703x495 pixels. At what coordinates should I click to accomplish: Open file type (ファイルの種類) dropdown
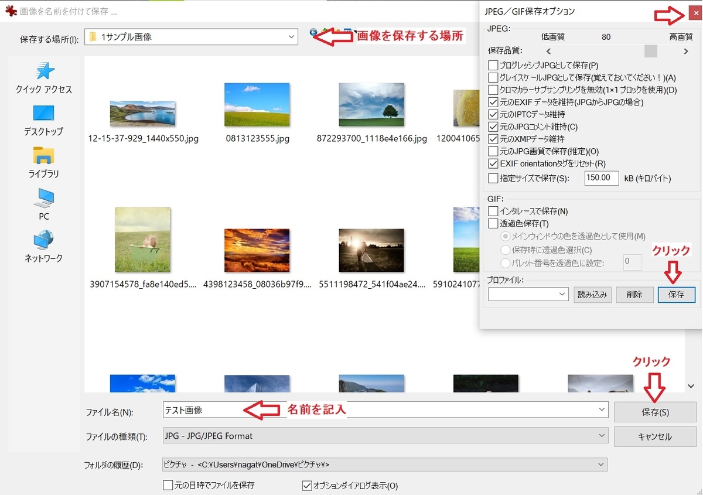[385, 436]
